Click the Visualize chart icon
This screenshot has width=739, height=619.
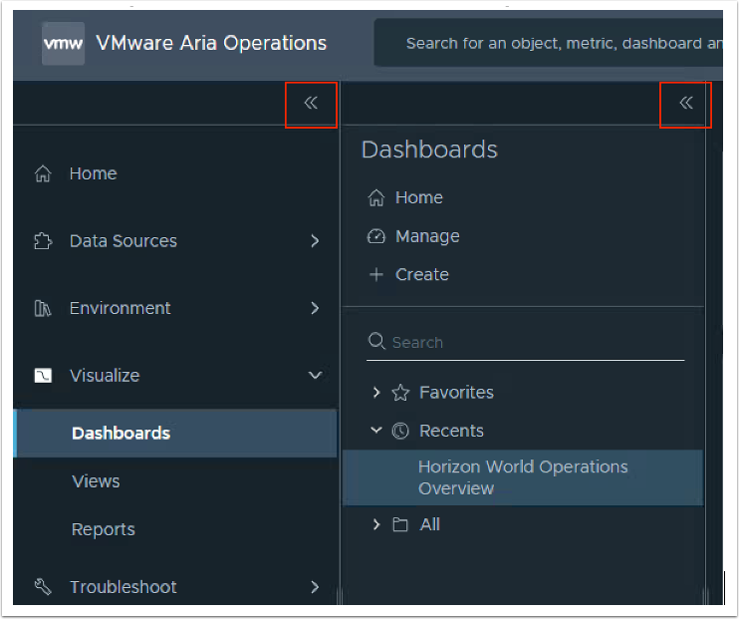(x=43, y=376)
